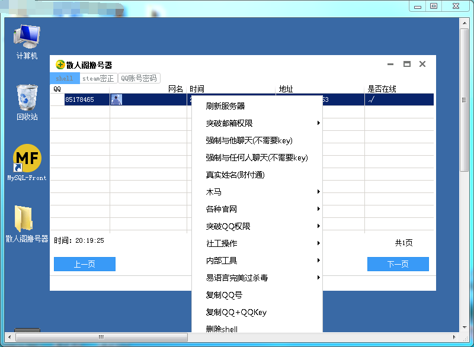474x347 pixels.
Task: Click the avatar thumbnail in row 85178465
Action: (116, 99)
